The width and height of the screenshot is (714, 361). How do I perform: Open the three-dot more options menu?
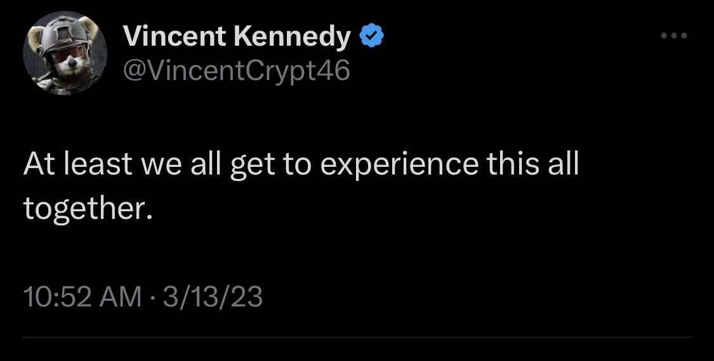click(673, 36)
